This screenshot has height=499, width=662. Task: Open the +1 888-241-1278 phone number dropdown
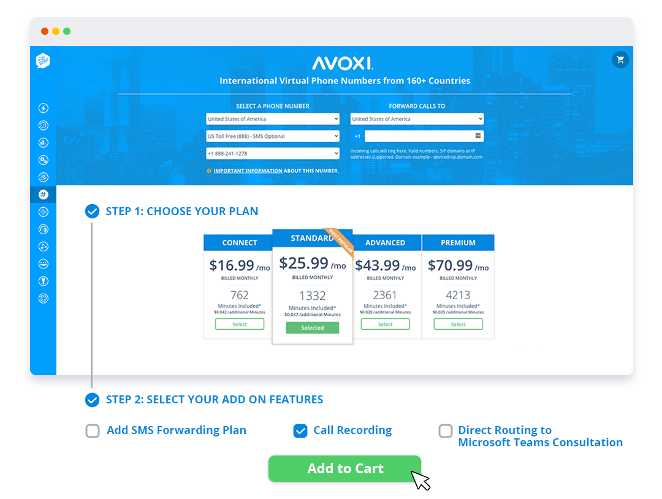point(272,153)
